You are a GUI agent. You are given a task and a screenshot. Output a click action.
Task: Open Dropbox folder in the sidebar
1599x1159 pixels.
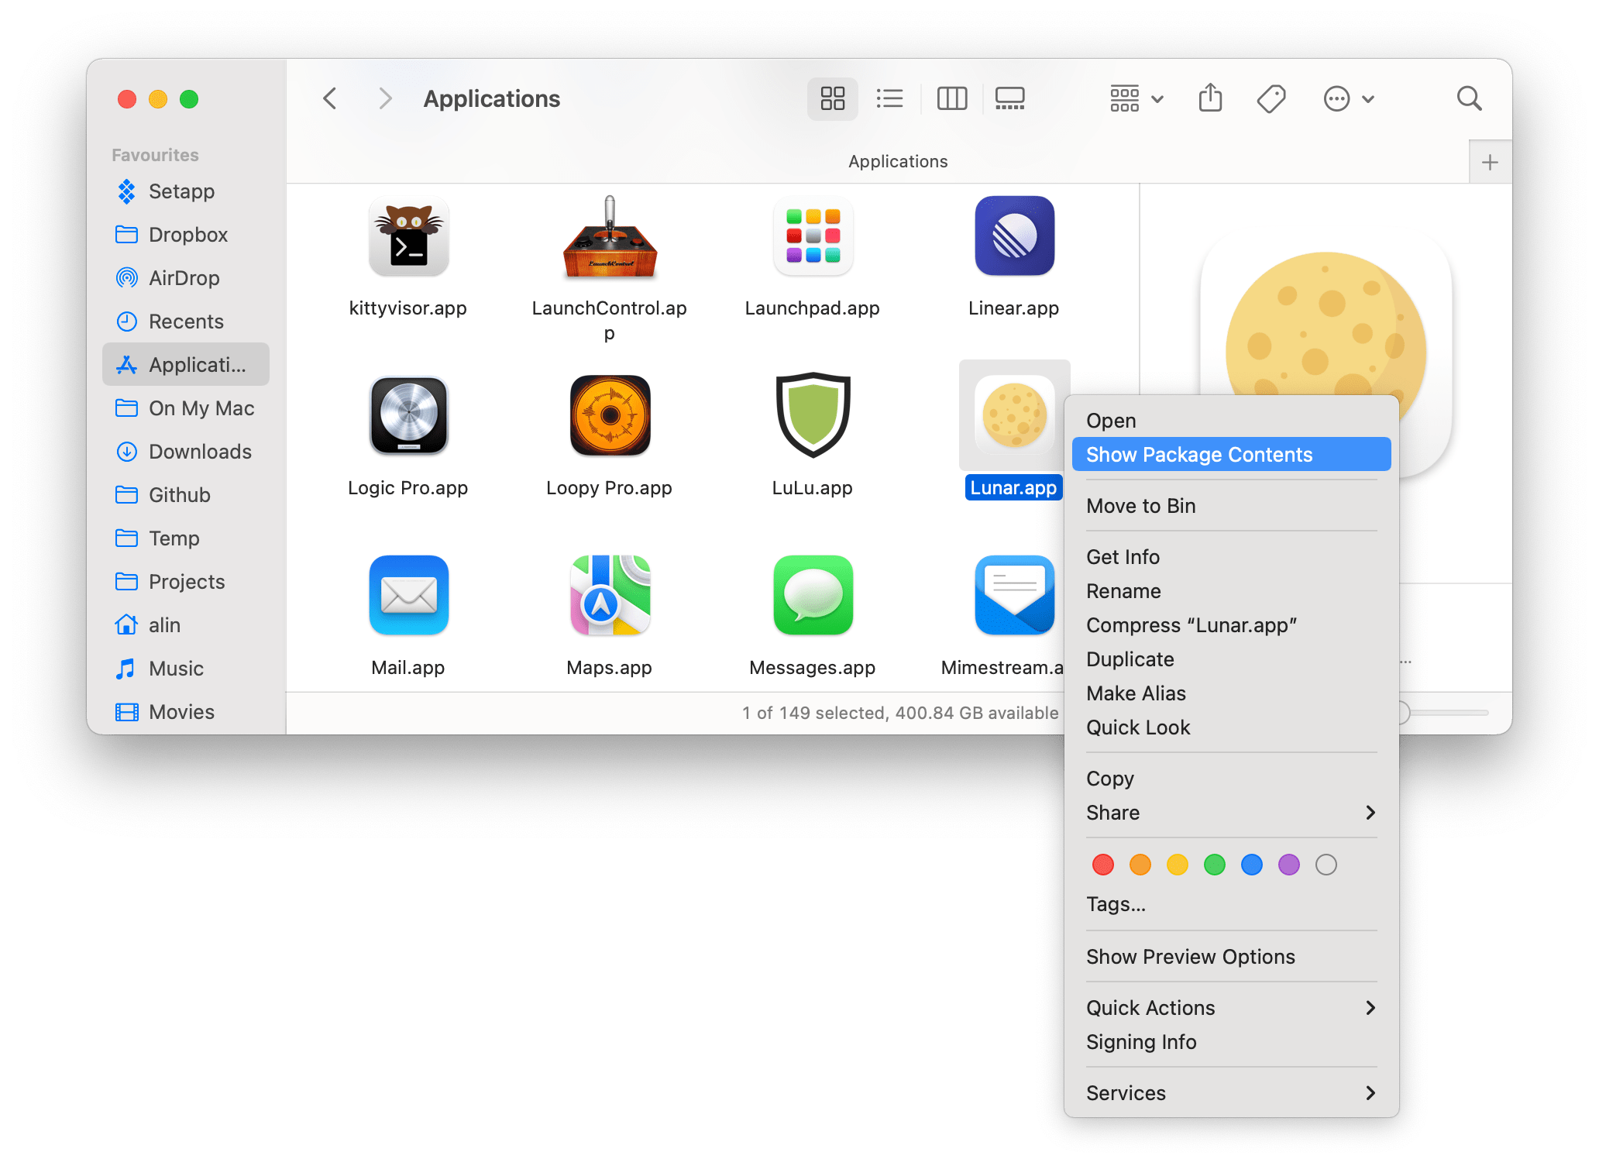(186, 235)
